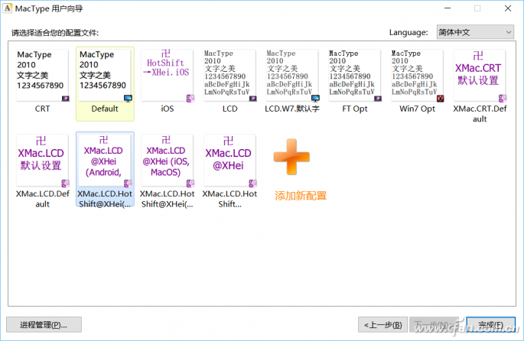Viewport: 524px width, 341px height.
Task: Click the badge icon on LCD profile
Action: pos(253,99)
